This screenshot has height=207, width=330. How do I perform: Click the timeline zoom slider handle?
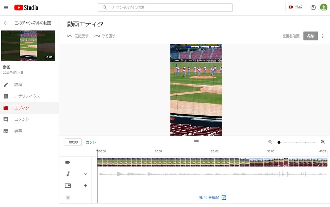coord(279,142)
